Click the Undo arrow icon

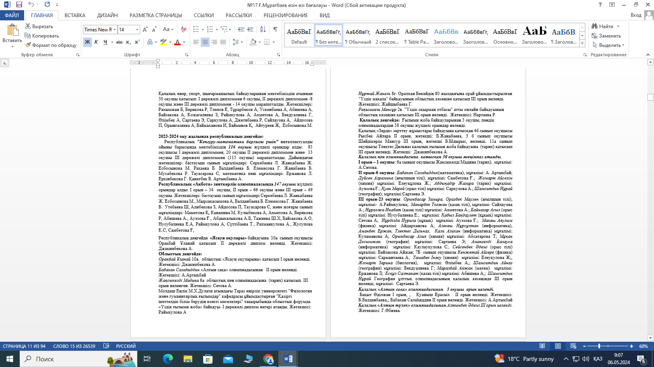pos(31,4)
